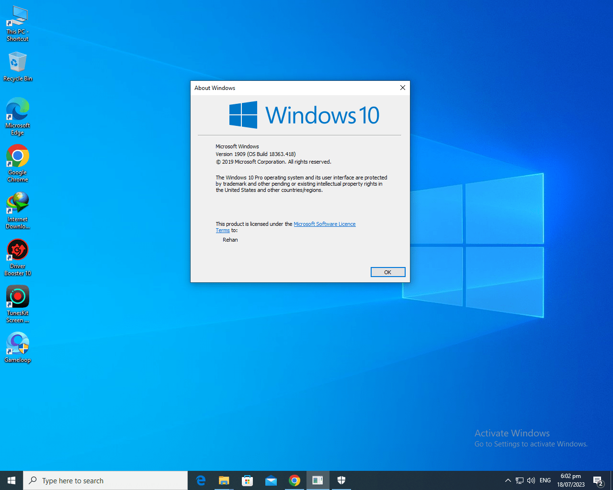Open File Explorer from taskbar
Viewport: 613px width, 490px height.
click(x=224, y=480)
